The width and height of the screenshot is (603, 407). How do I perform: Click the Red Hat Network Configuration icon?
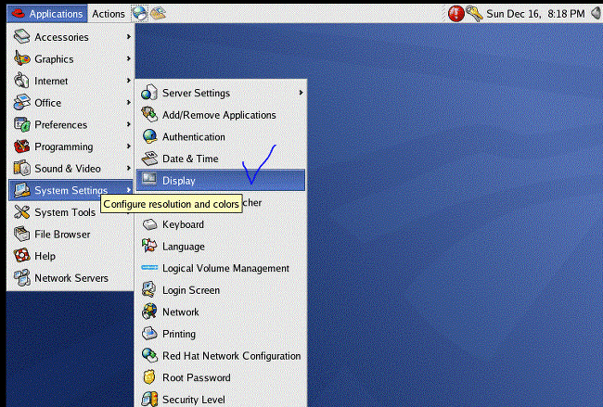(149, 356)
